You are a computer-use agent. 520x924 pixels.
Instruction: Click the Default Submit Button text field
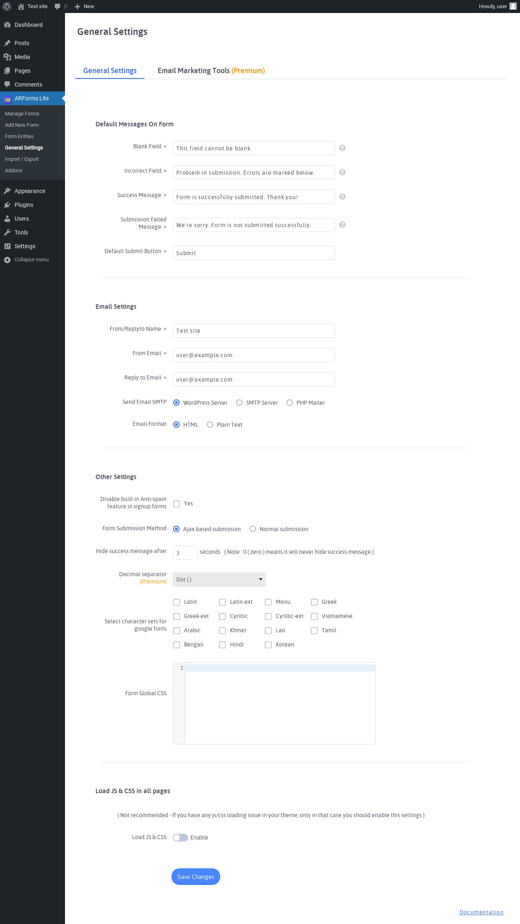point(254,253)
